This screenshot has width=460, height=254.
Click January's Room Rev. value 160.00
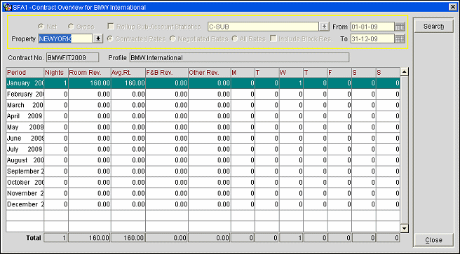(90, 83)
